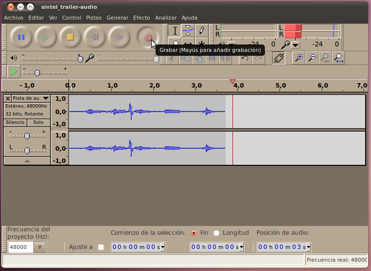Click the red playhead marker on the timeline
This screenshot has width=371, height=271.
point(232,82)
